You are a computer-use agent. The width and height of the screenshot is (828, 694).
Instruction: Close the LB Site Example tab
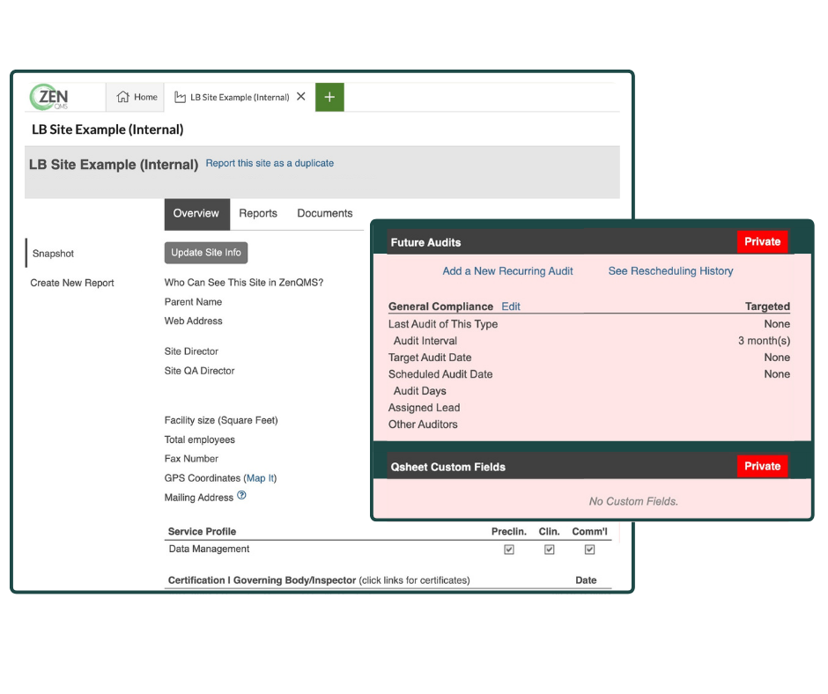[x=300, y=97]
